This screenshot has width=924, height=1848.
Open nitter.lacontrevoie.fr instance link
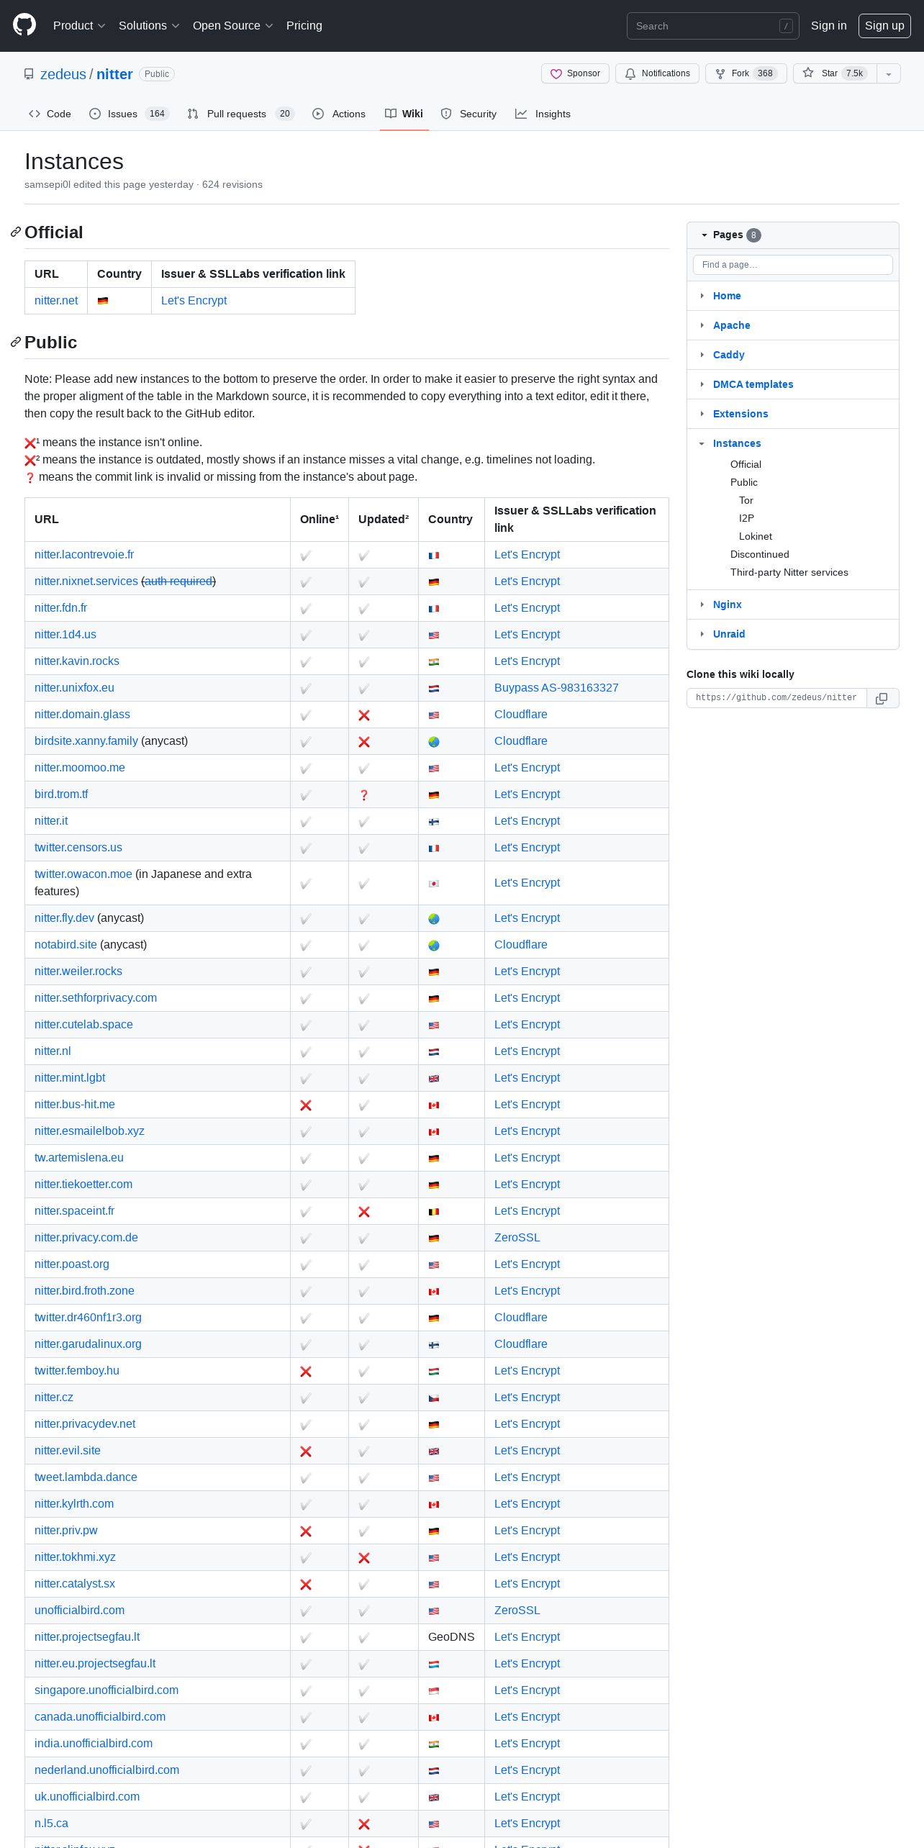click(x=84, y=555)
